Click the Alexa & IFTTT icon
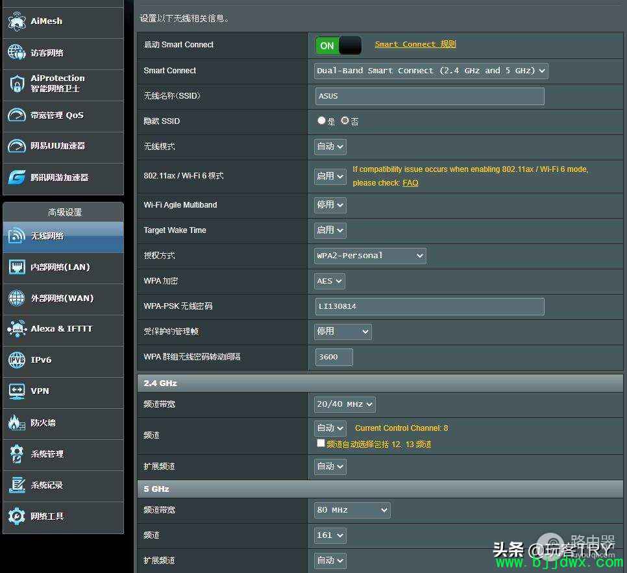 pyautogui.click(x=17, y=329)
